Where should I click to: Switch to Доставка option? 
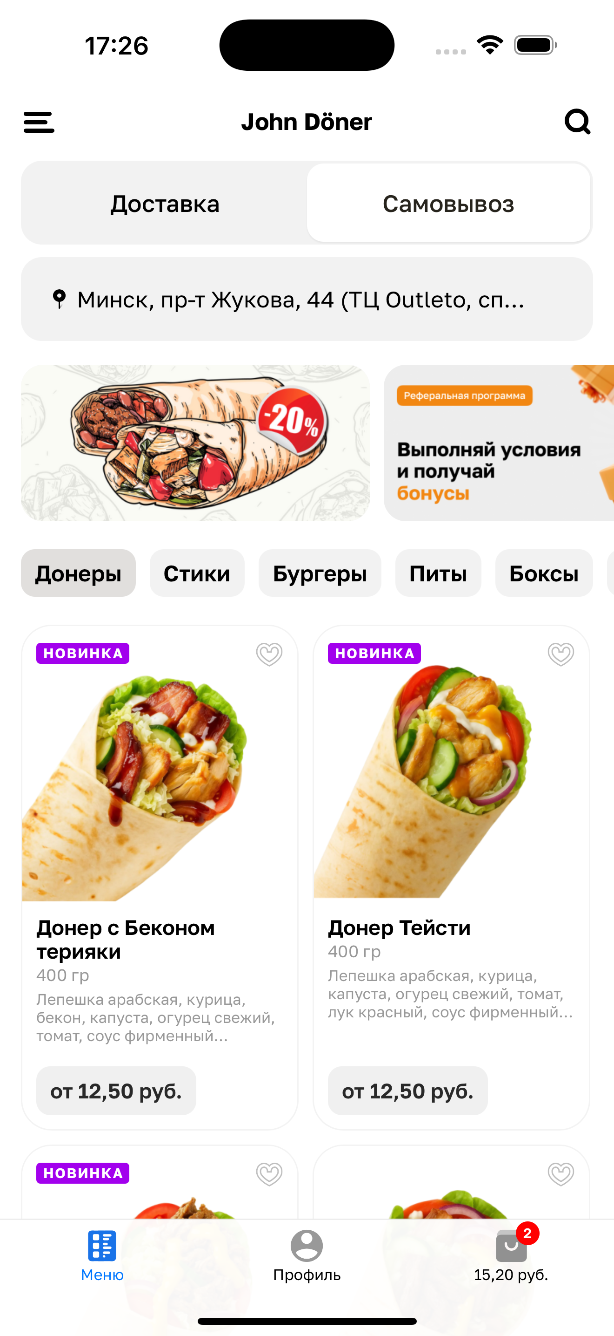pyautogui.click(x=165, y=203)
